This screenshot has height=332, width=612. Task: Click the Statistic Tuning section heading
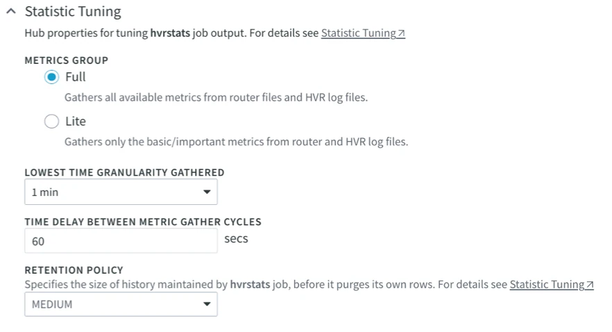pyautogui.click(x=72, y=12)
